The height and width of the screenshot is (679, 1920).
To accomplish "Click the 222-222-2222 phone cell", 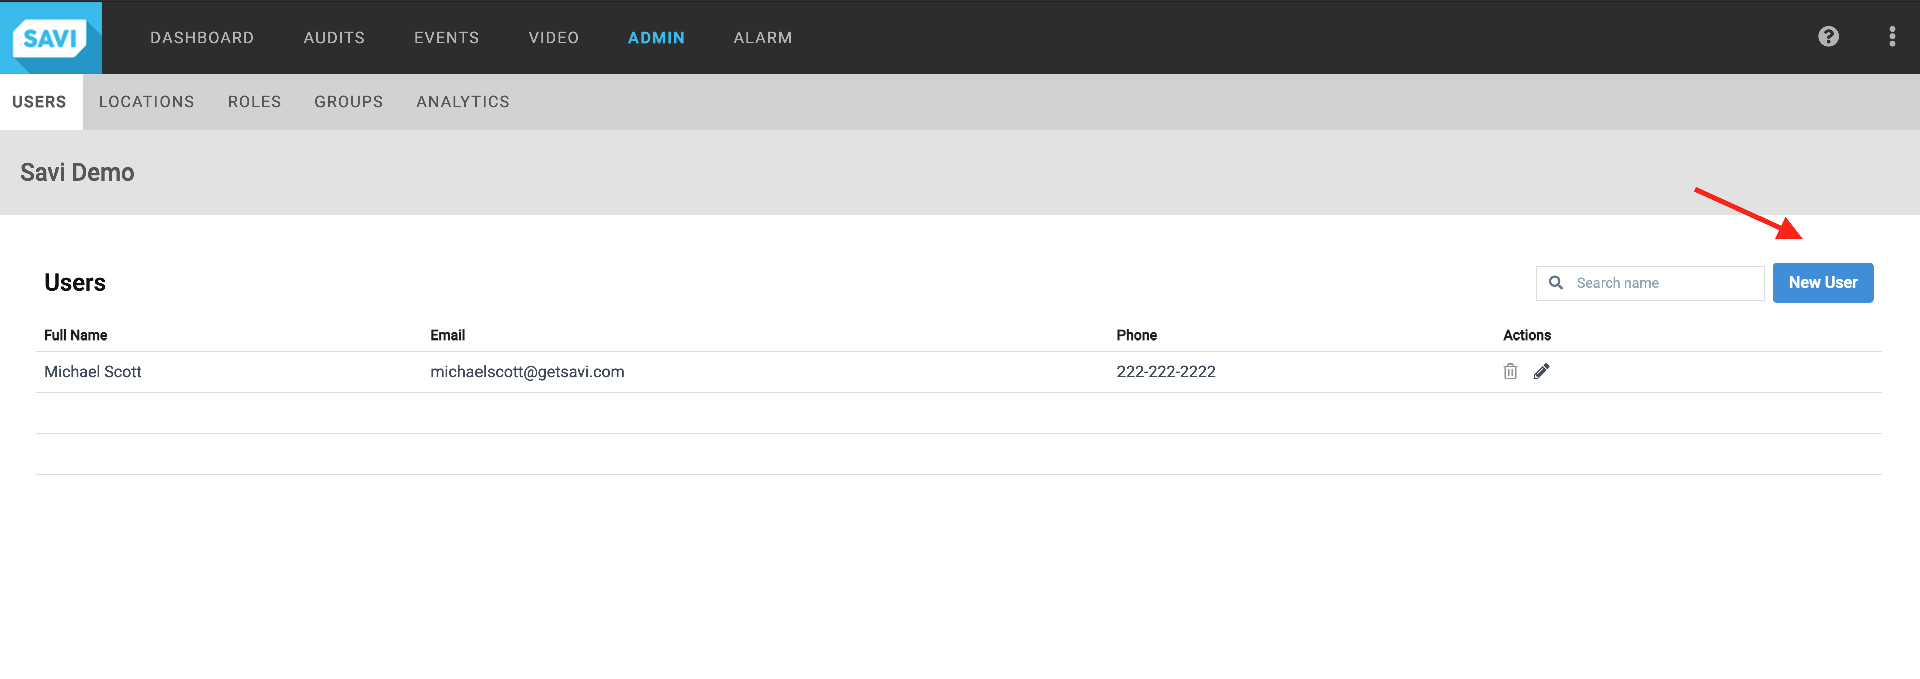I will [x=1166, y=371].
